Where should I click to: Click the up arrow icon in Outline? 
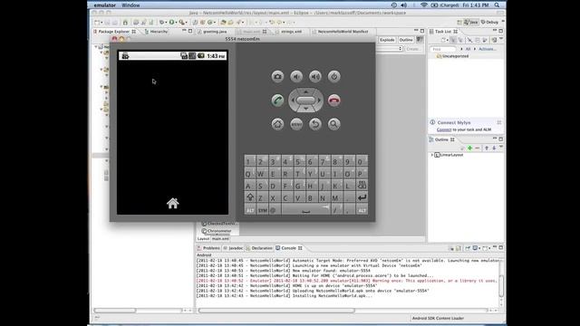tap(487, 148)
